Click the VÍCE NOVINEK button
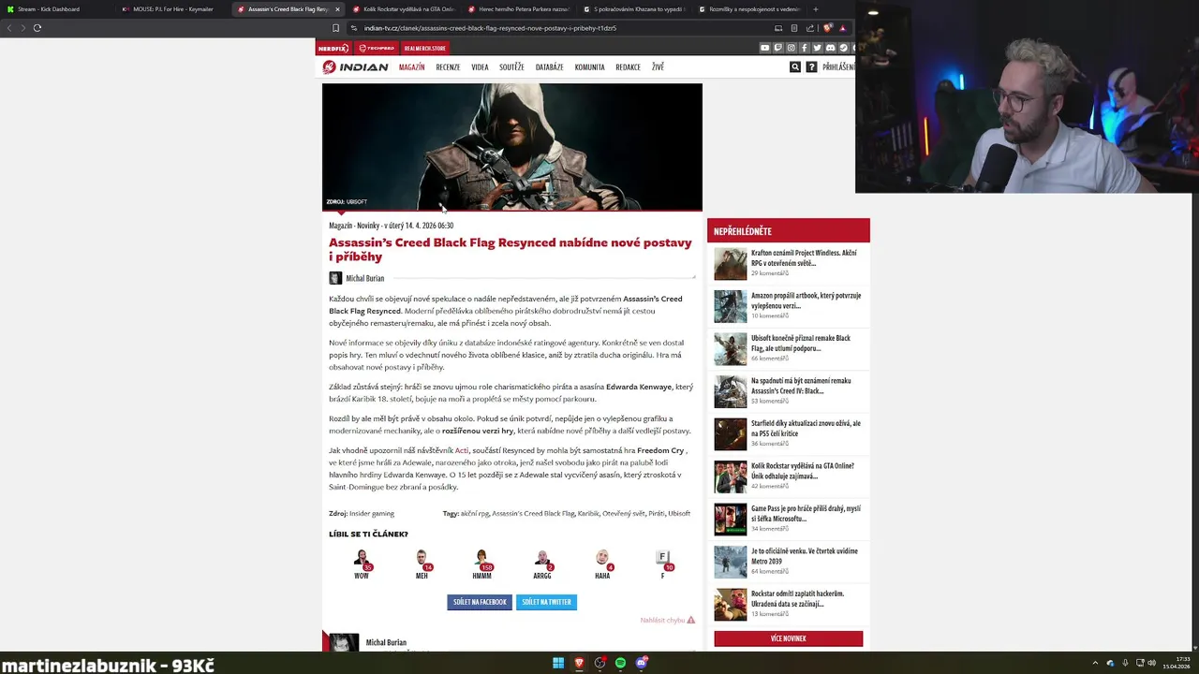Viewport: 1199px width, 674px height. point(788,638)
